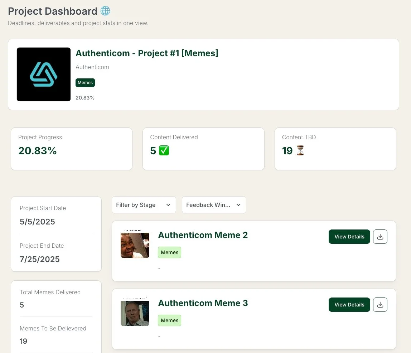Screen dimensions: 411x353
Task: Click the Project Progress label
Action: pos(40,137)
